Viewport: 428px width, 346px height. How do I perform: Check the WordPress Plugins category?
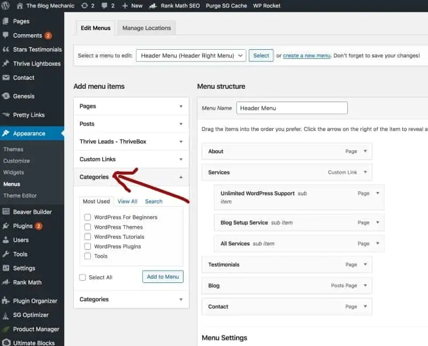[x=87, y=246]
